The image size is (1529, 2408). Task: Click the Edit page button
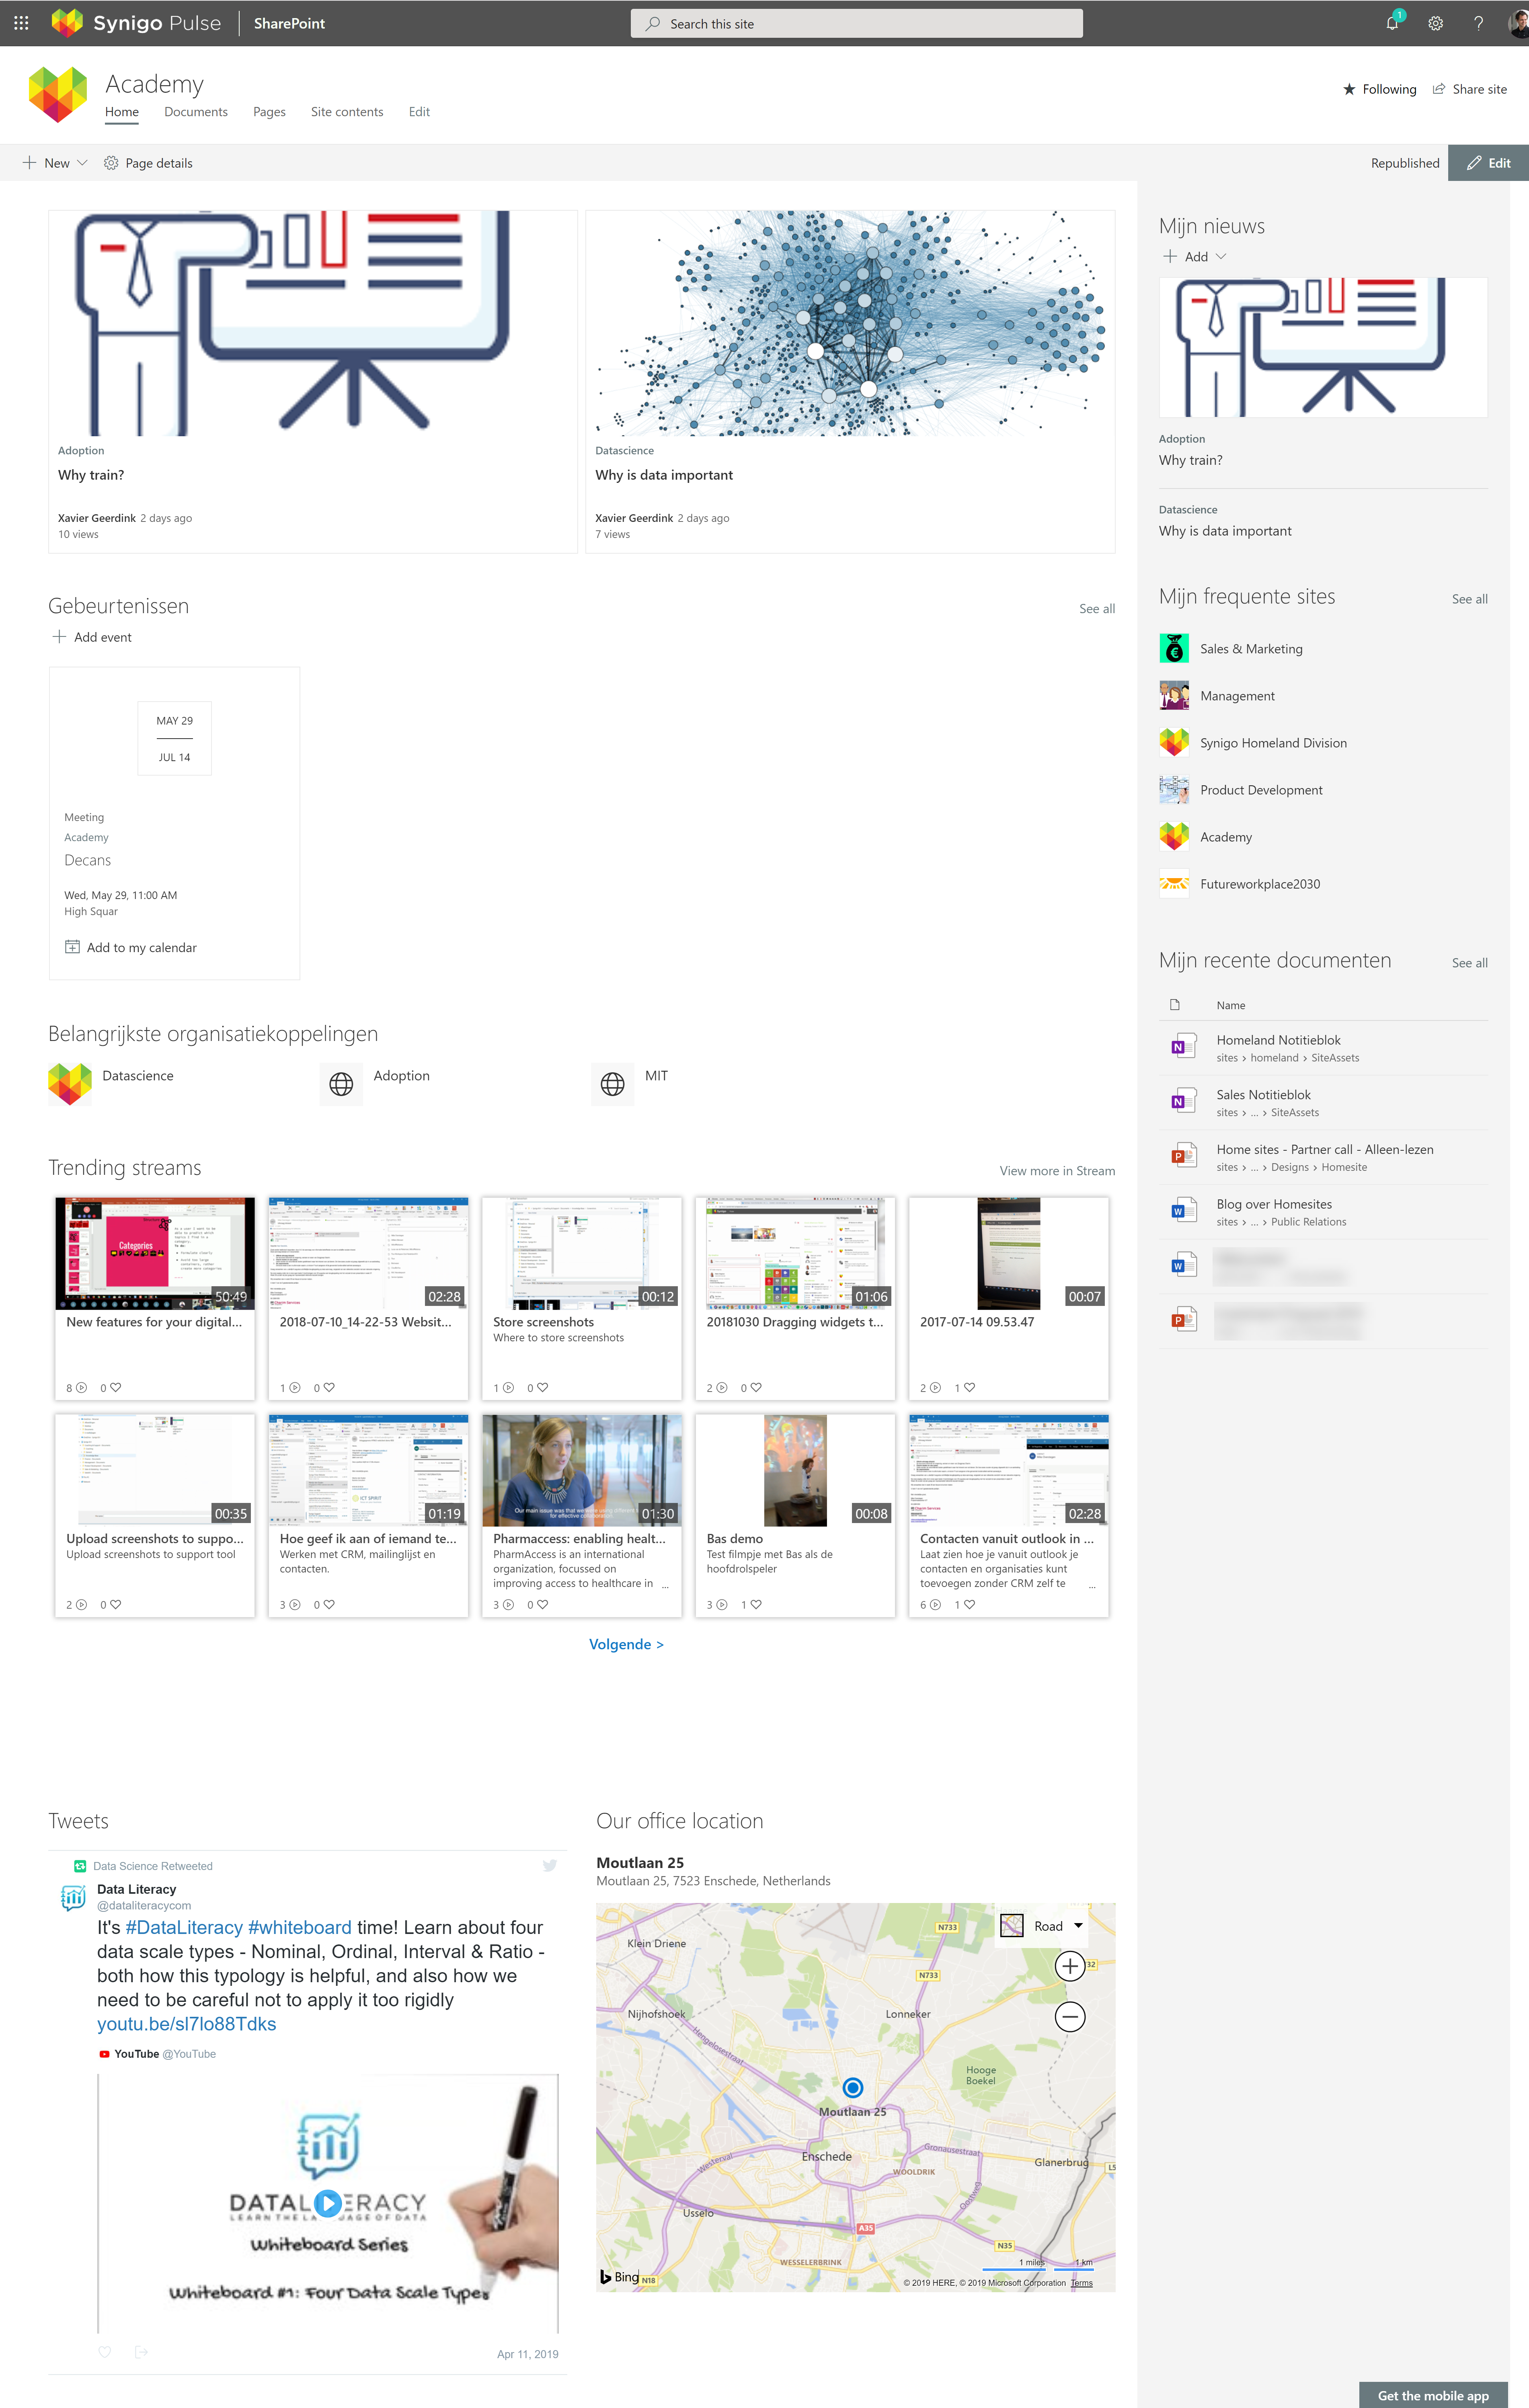click(x=1488, y=163)
